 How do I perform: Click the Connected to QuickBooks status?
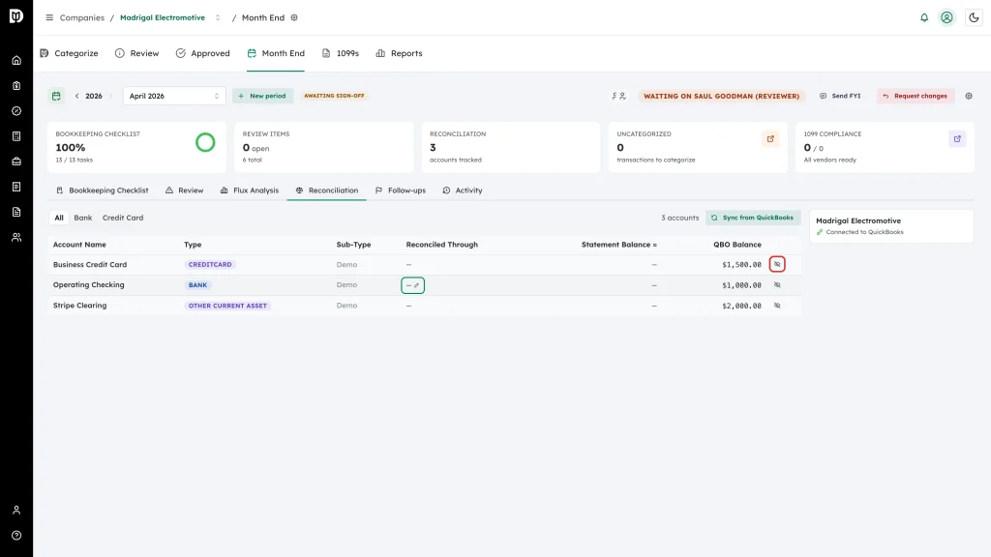pyautogui.click(x=859, y=232)
